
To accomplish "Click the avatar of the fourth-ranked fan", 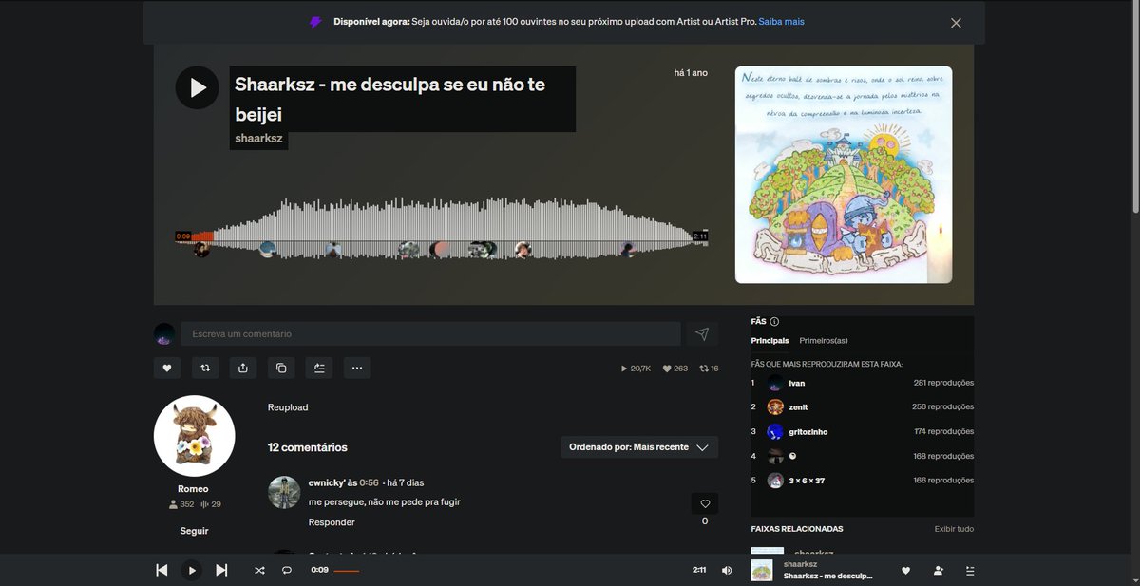I will point(775,456).
